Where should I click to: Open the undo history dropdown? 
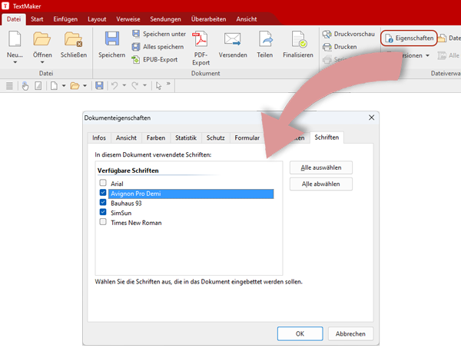[124, 85]
